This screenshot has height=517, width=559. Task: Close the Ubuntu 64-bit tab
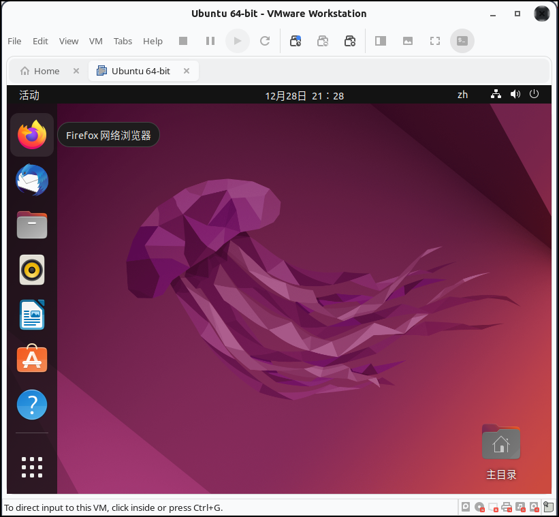click(x=187, y=71)
